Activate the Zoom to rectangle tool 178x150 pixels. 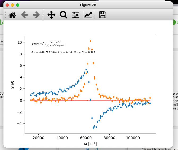click(x=64, y=15)
